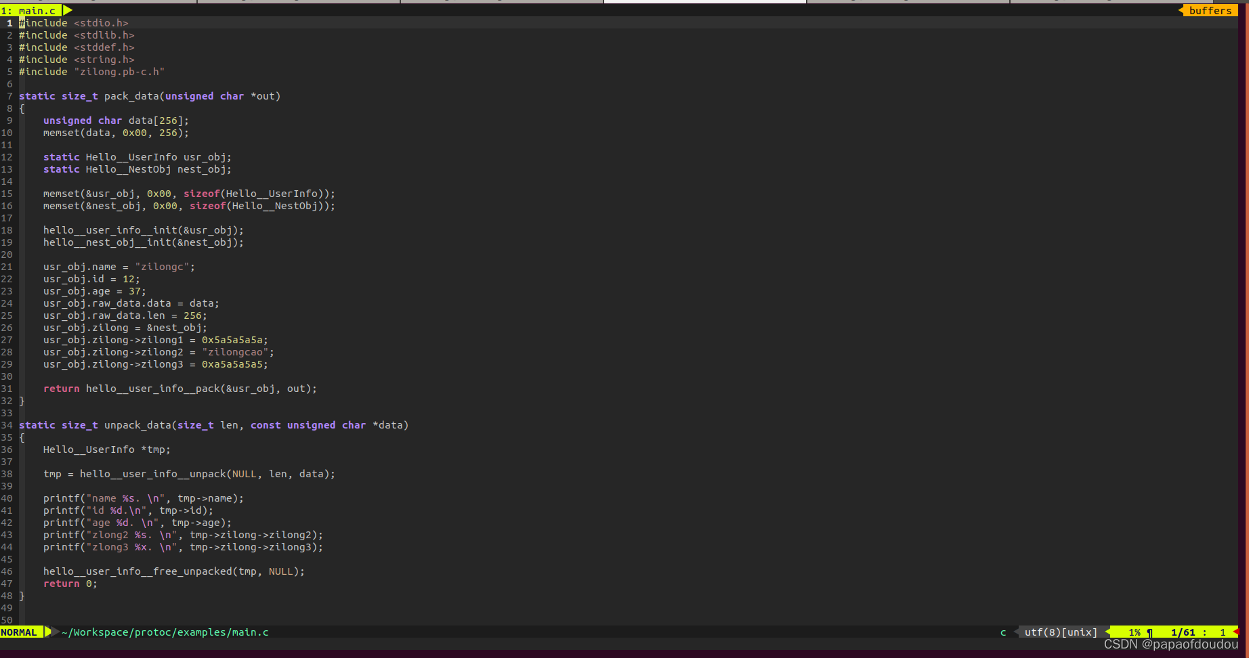Image resolution: width=1249 pixels, height=658 pixels.
Task: Click the Hello__UserInfo usr_obj declaration
Action: tap(137, 157)
